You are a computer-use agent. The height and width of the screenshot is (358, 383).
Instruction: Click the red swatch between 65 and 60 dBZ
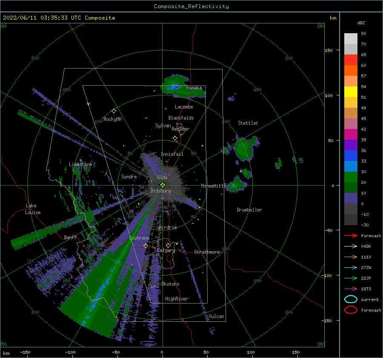351,60
